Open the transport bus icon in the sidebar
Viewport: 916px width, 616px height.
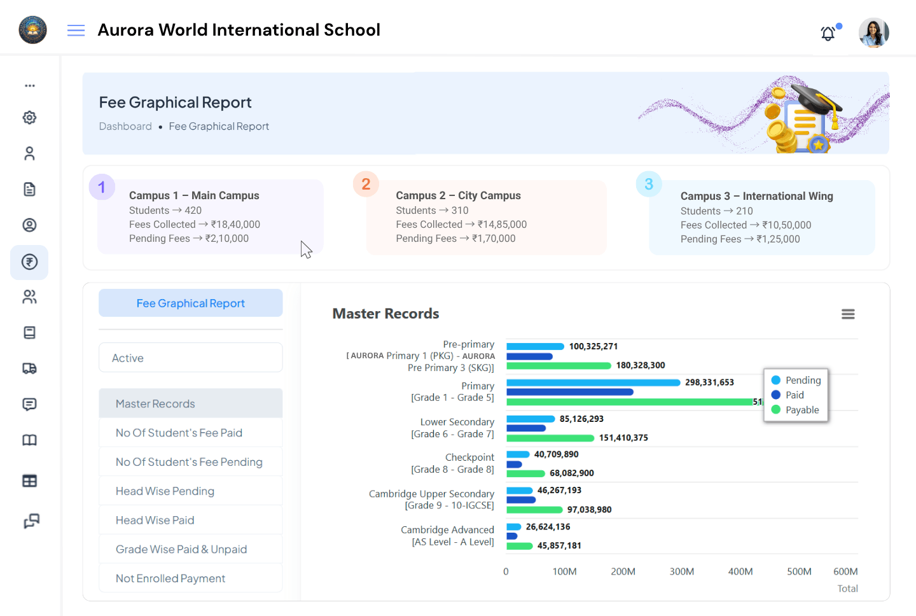click(x=29, y=368)
